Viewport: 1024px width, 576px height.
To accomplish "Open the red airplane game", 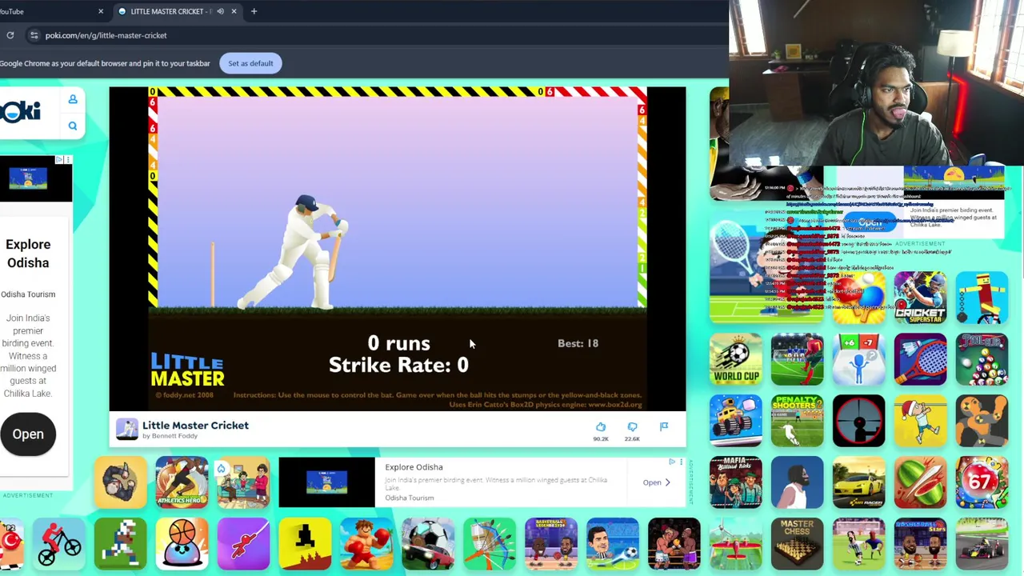I will click(x=736, y=544).
